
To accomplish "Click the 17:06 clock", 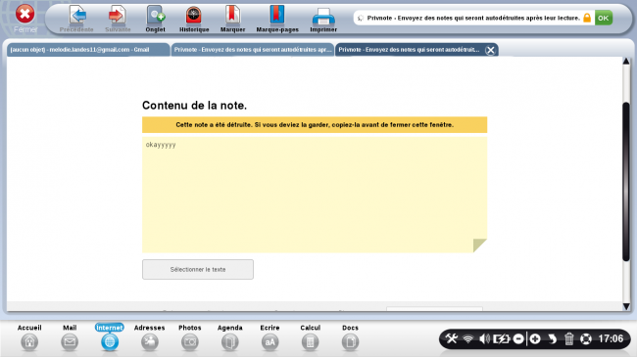I will click(x=611, y=338).
